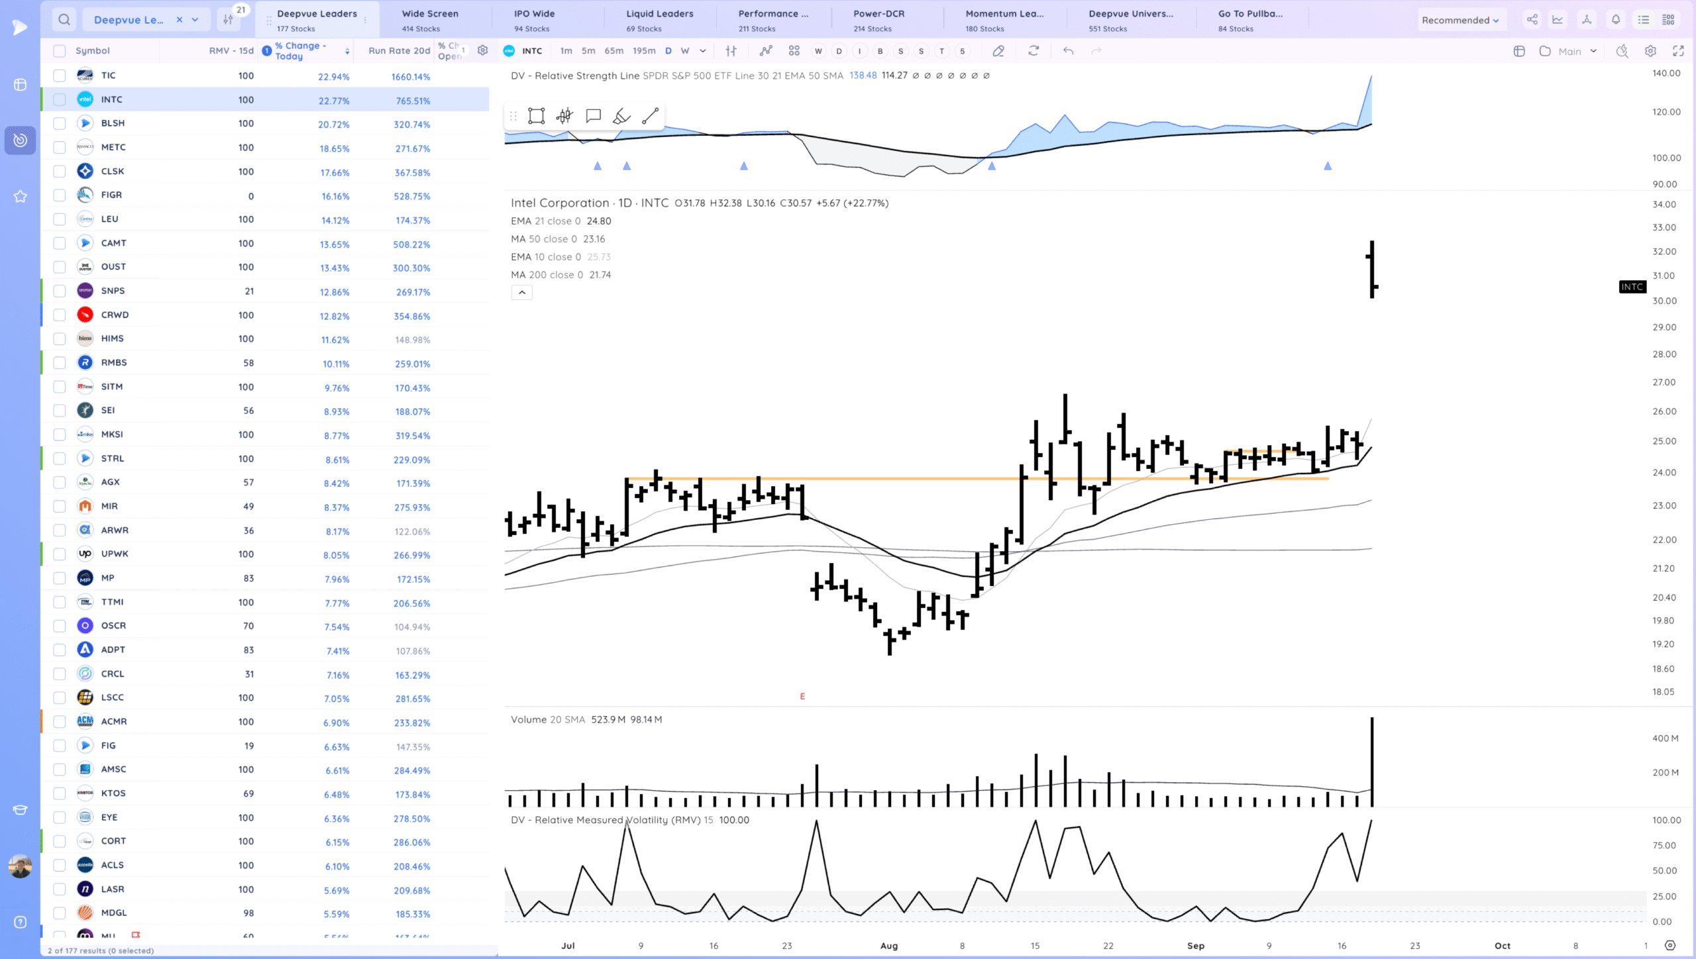Check the TIC row checkbox
This screenshot has width=1696, height=959.
click(60, 76)
